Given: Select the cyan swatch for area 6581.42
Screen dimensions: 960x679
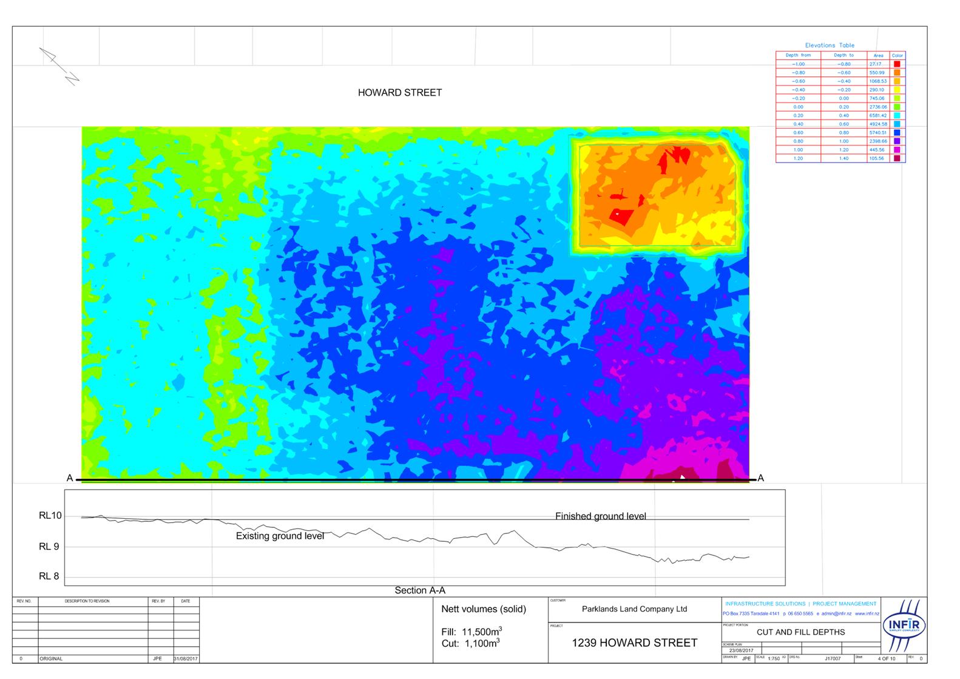Looking at the screenshot, I should (x=897, y=115).
